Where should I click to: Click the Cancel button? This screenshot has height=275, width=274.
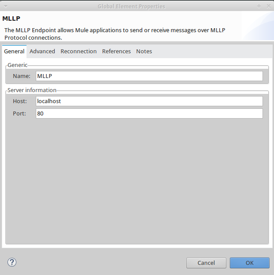coord(206,263)
